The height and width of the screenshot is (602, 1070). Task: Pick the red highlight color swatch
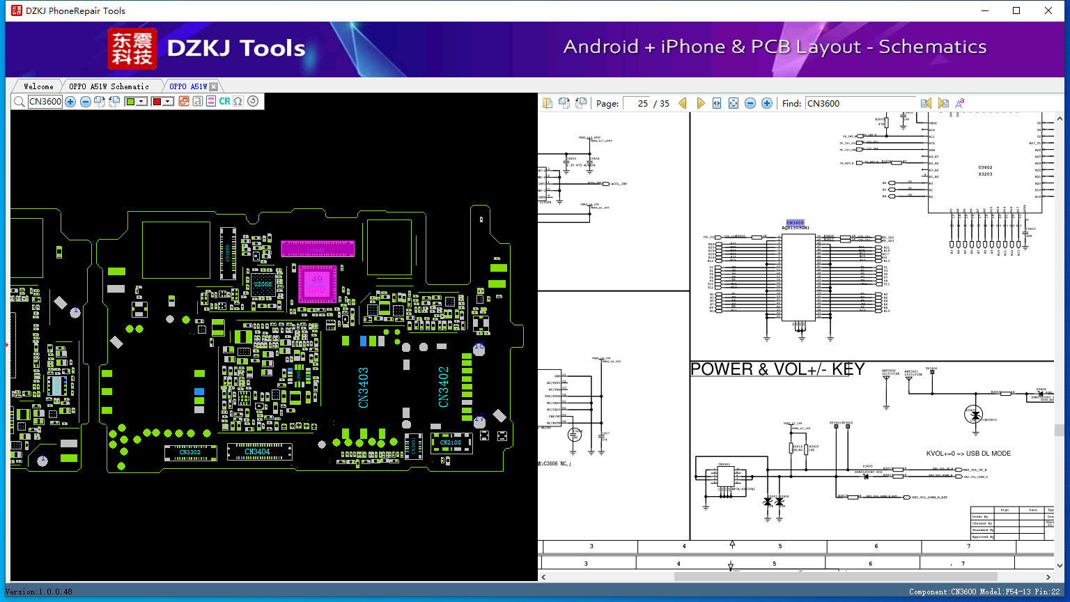(x=157, y=102)
